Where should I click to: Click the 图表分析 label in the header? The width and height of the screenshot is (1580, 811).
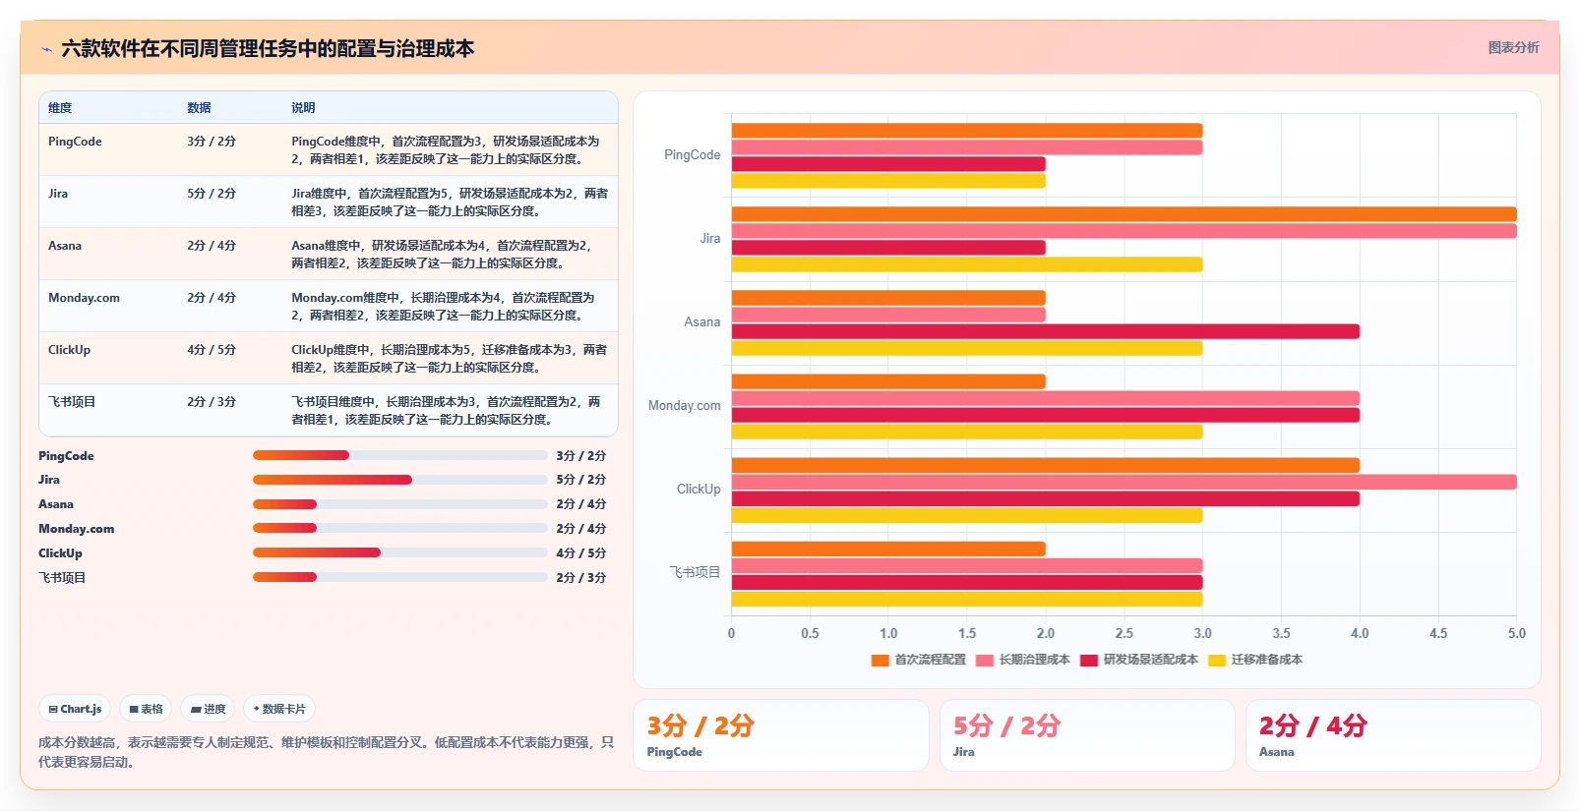[x=1513, y=47]
